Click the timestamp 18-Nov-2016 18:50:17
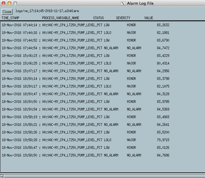 coord(19,86)
